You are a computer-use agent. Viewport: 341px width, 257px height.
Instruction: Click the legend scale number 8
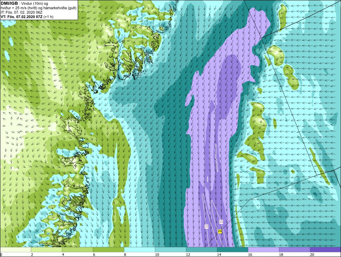pyautogui.click(x=125, y=255)
